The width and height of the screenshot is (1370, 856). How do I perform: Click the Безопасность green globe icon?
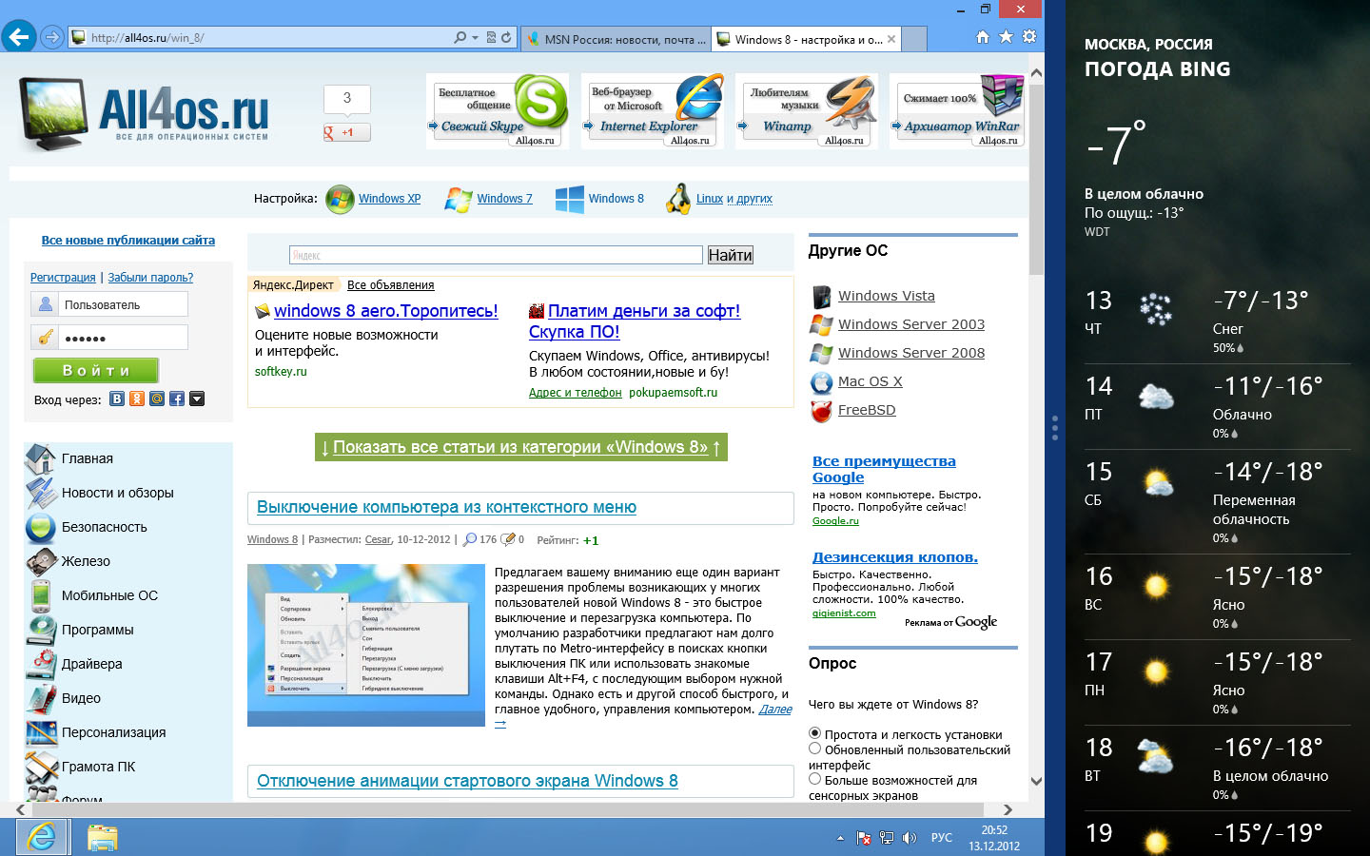[x=41, y=527]
